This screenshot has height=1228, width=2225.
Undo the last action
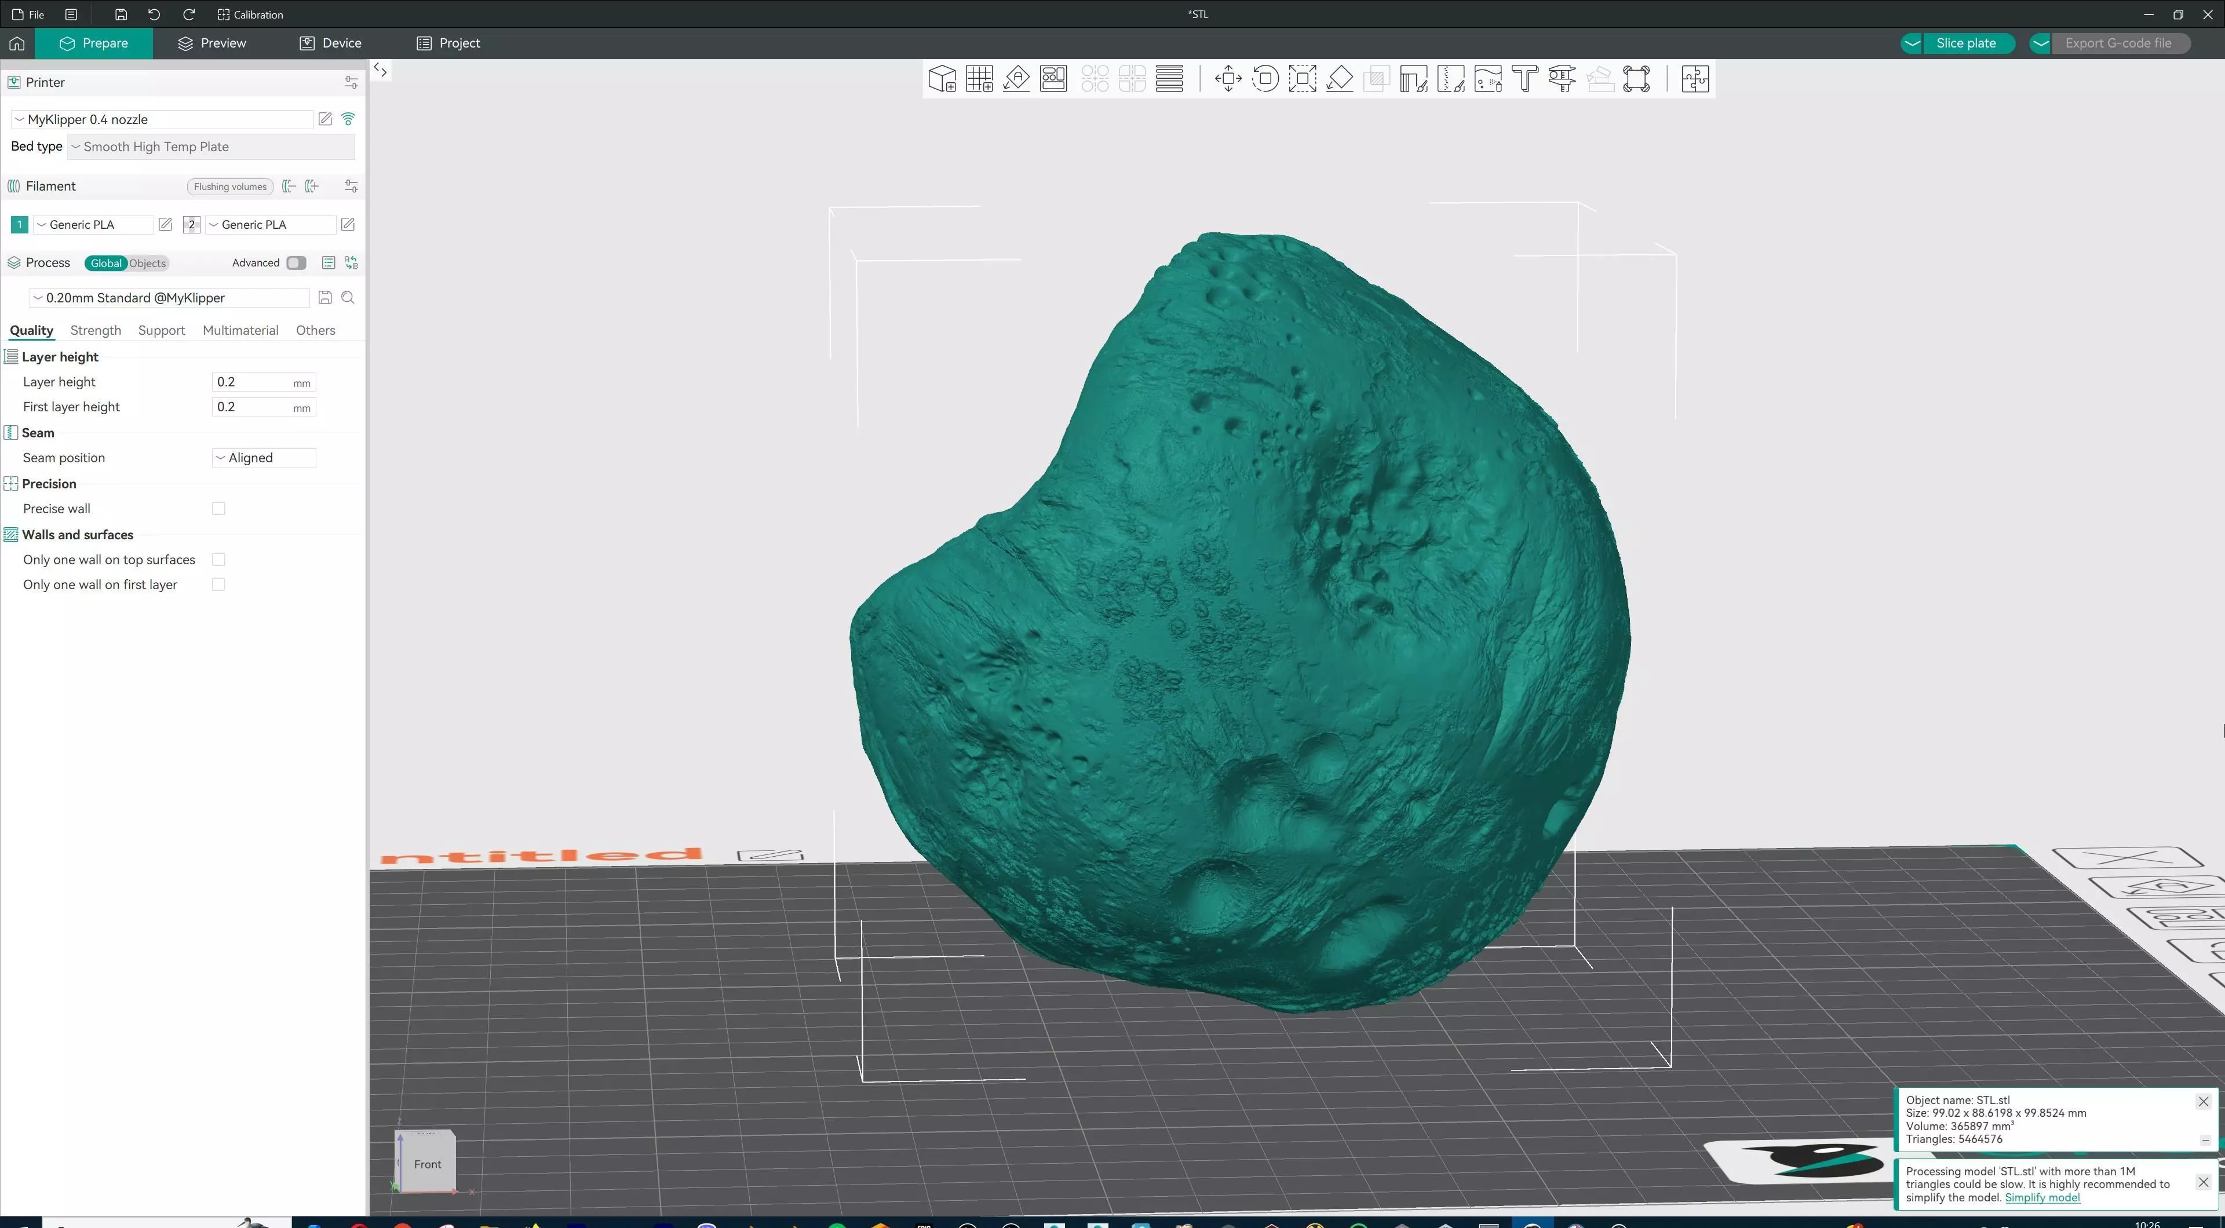[154, 14]
